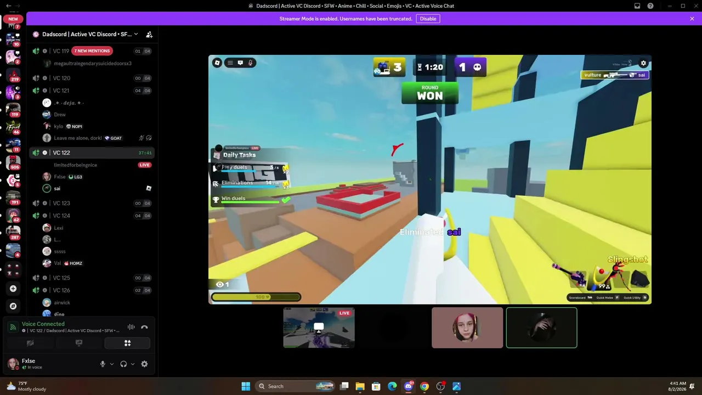Expand microphone input options chevron

[112, 364]
